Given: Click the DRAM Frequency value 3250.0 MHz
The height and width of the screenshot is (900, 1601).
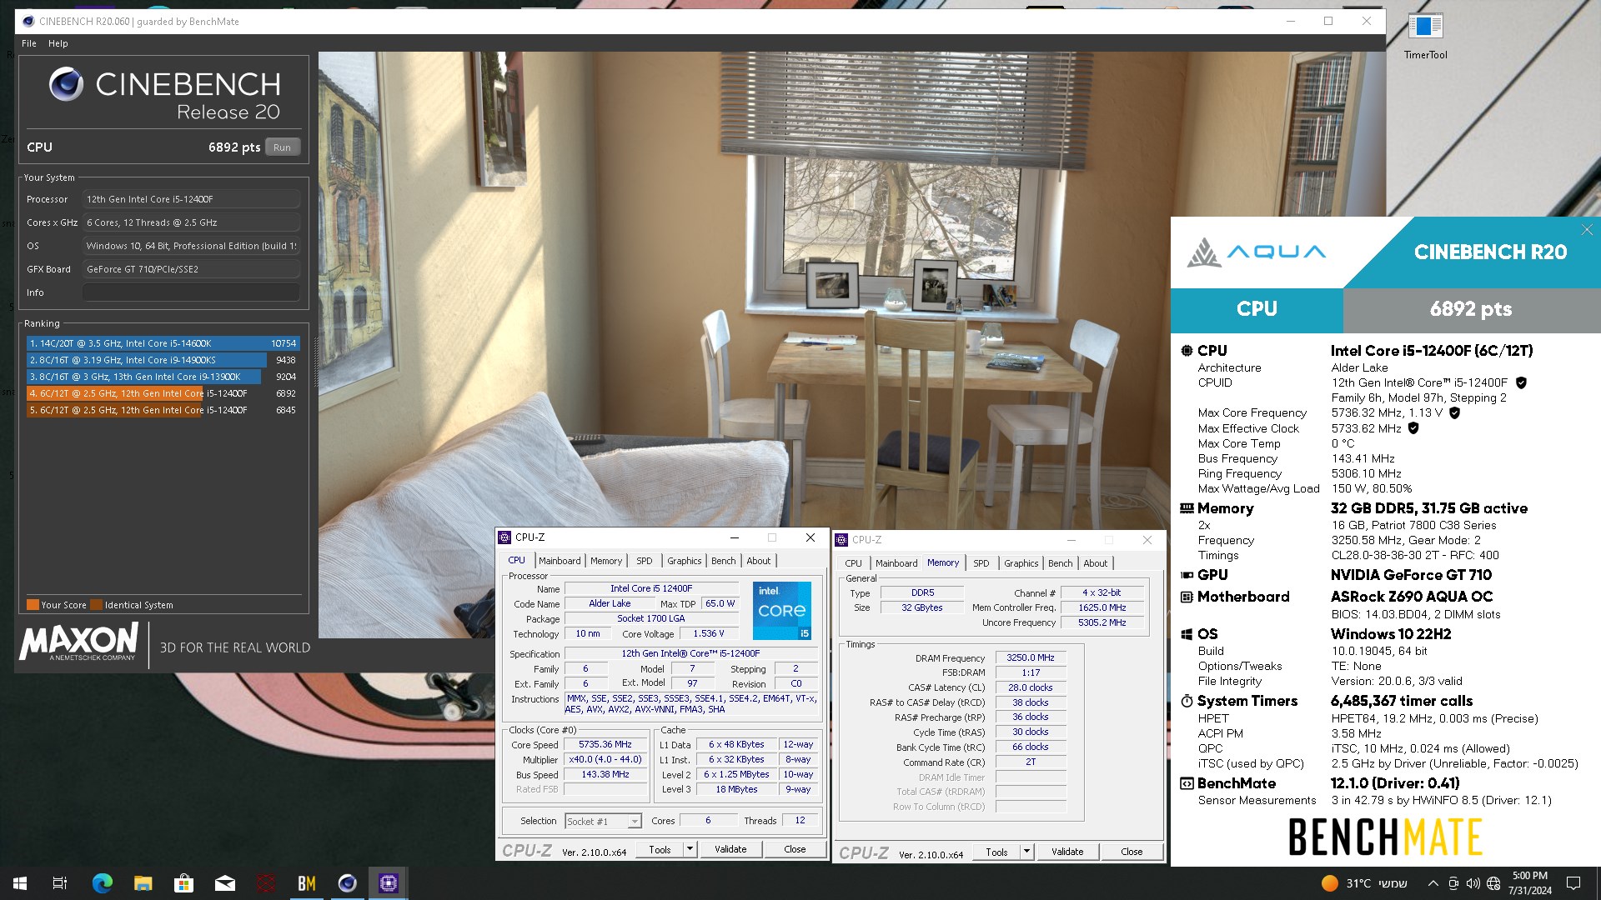Looking at the screenshot, I should click(1031, 657).
